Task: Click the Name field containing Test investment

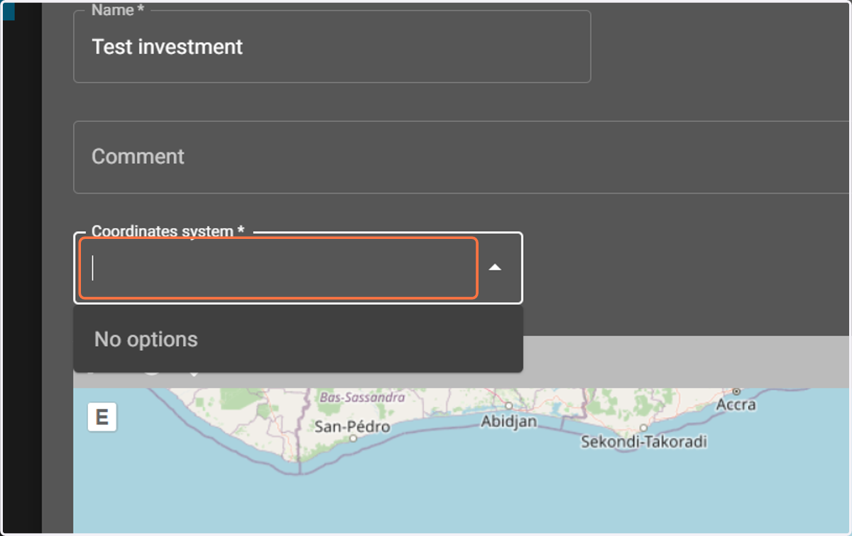Action: 332,47
